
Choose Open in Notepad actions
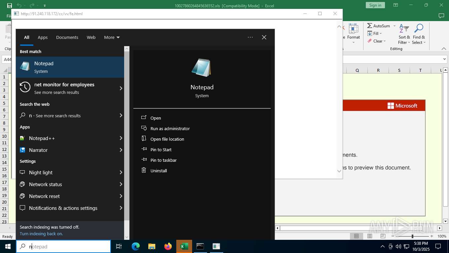(x=155, y=118)
